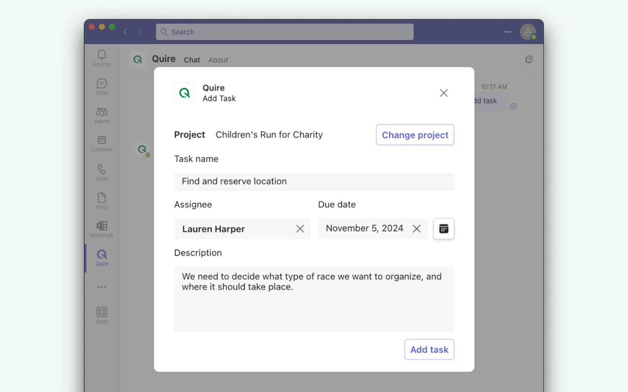Image resolution: width=628 pixels, height=392 pixels.
Task: Click the Quire logo in dialog header
Action: [184, 93]
